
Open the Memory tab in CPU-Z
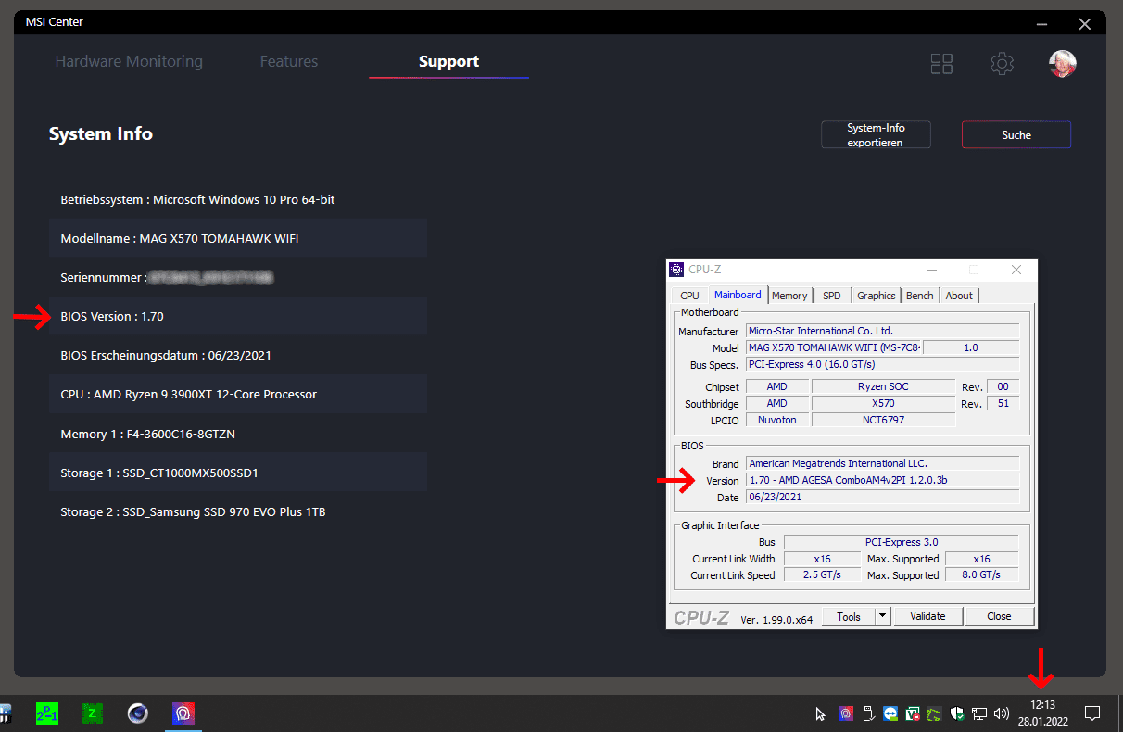click(789, 296)
